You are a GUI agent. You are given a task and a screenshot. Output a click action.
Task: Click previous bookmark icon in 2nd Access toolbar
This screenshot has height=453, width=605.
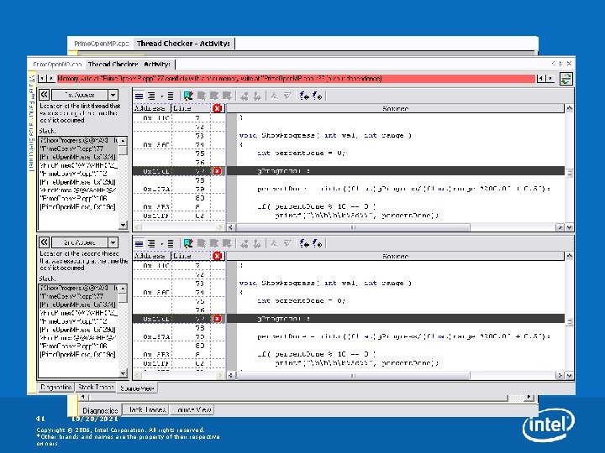pos(214,243)
